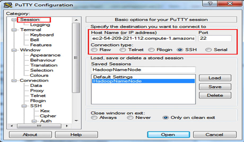The height and width of the screenshot is (142, 244).
Task: Save the current session
Action: (215, 87)
